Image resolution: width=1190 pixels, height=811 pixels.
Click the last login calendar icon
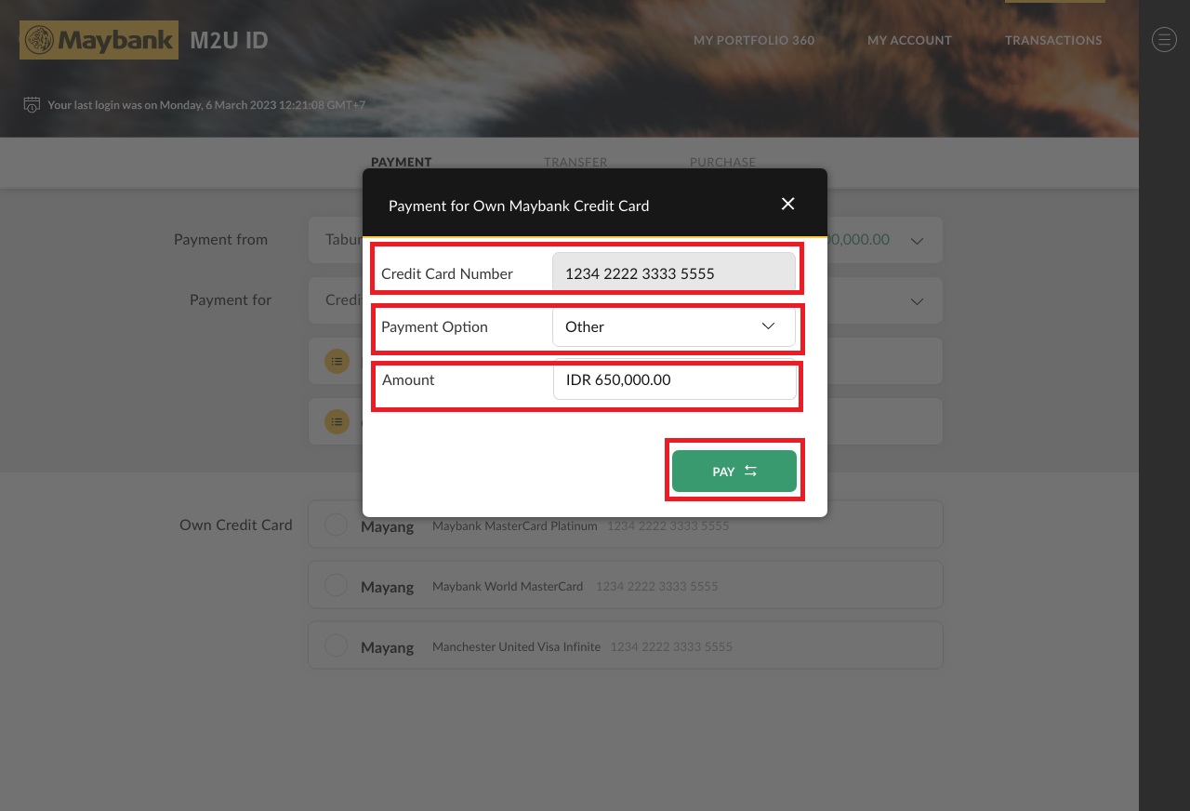click(x=32, y=104)
